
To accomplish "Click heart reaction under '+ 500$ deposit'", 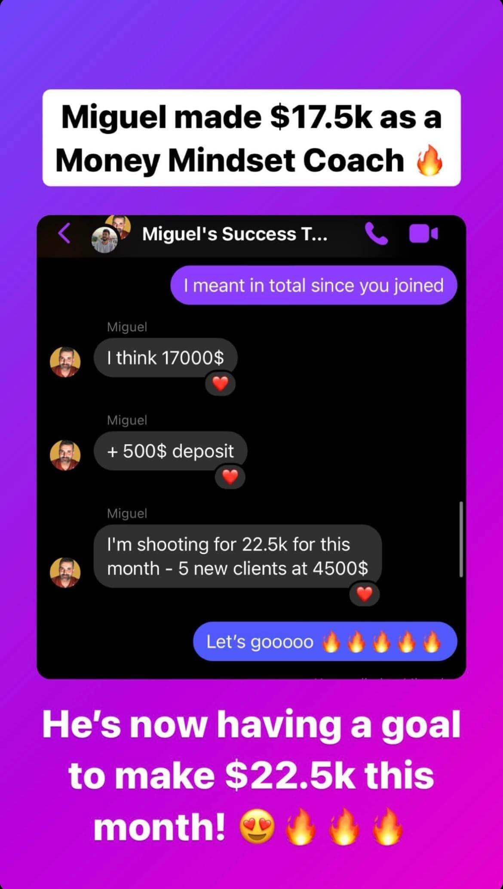I will coord(230,477).
